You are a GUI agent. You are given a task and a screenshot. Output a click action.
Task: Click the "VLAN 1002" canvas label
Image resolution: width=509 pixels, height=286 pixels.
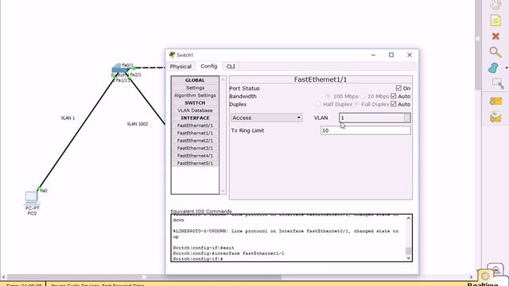pos(138,124)
